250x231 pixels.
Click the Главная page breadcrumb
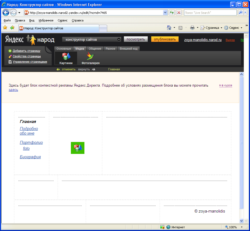coord(114,69)
